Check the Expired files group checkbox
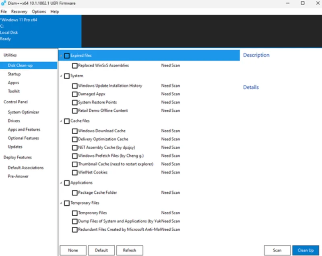The height and width of the screenshot is (256, 322). [x=67, y=56]
